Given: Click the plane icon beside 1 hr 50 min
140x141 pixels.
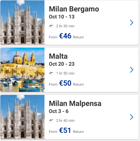Looking at the screenshot, I should [51, 73].
